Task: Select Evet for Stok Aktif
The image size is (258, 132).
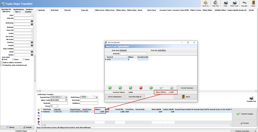Action: [x=3, y=59]
